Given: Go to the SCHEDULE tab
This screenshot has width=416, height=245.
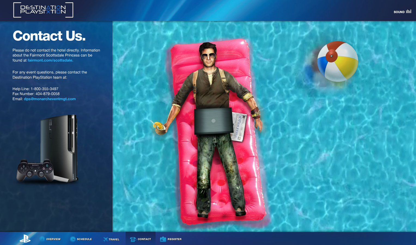Looking at the screenshot, I should (x=81, y=239).
